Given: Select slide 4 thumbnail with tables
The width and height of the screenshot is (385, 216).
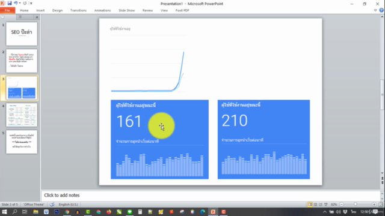Looking at the screenshot, I should [22, 115].
